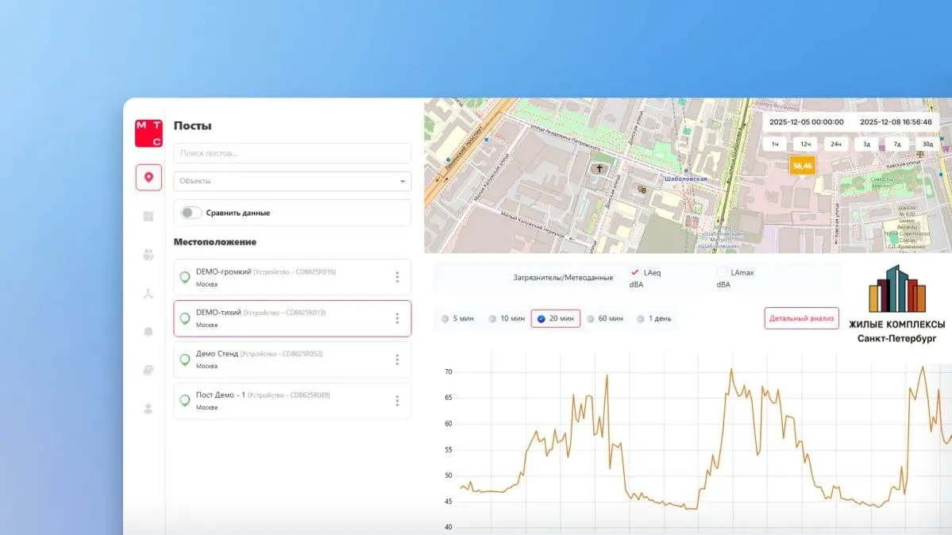
Task: Open the three-dot menu for DEMO-громкий
Action: pos(397,277)
